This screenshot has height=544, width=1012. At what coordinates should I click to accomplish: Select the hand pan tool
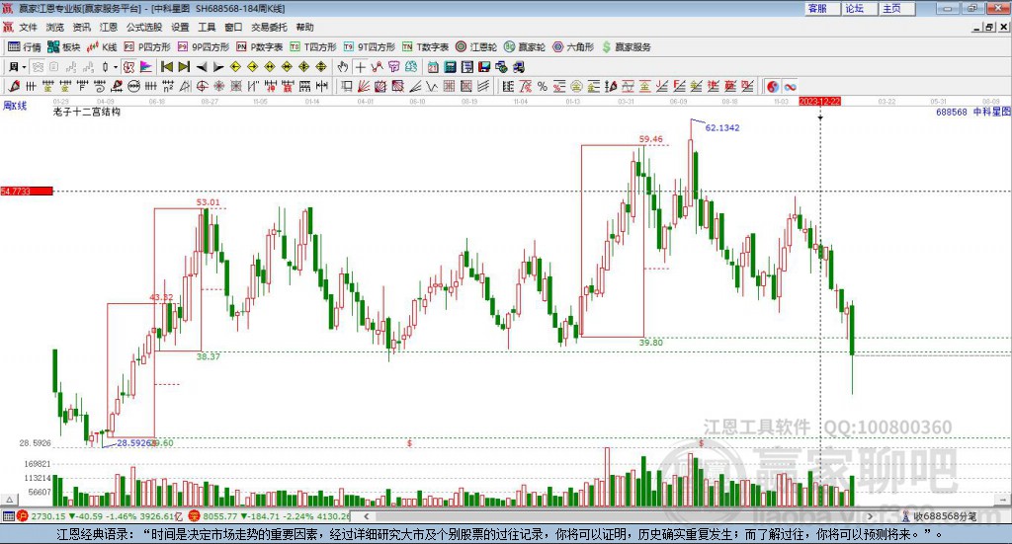pyautogui.click(x=343, y=66)
